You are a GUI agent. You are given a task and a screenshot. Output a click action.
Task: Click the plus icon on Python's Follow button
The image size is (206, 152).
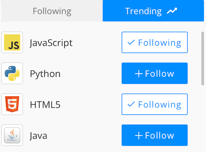pyautogui.click(x=139, y=73)
